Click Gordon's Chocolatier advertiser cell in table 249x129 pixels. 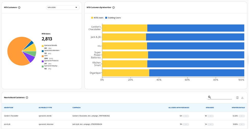11,116
